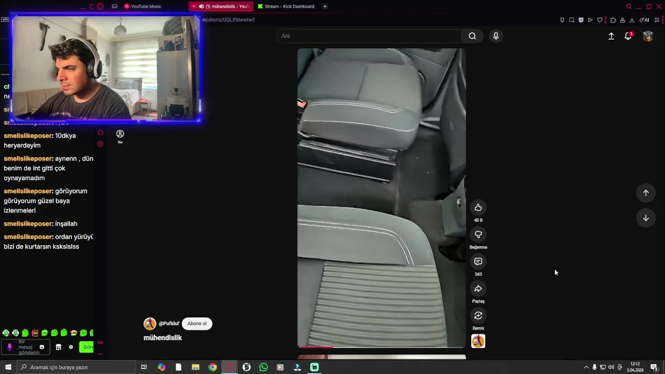665x374 pixels.
Task: Go to the previous short (up arrow)
Action: 646,193
